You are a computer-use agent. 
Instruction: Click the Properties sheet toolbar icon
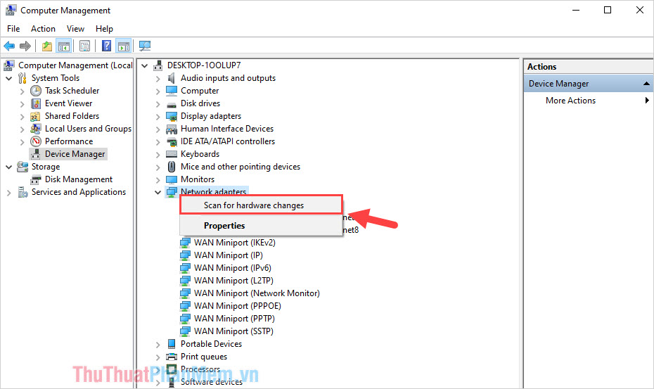point(84,46)
